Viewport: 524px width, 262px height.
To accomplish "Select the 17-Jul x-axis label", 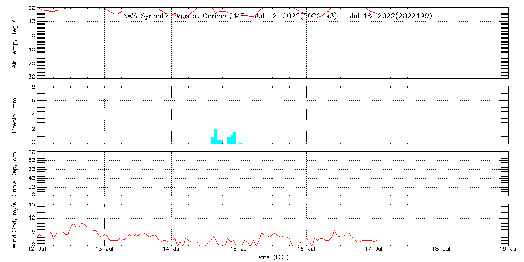I will 374,249.
